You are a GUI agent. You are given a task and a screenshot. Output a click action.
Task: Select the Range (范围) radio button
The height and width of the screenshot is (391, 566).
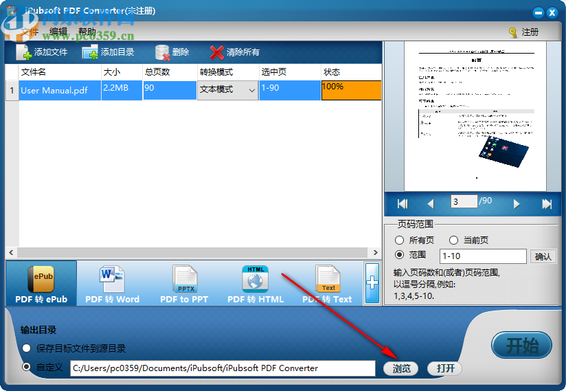(x=399, y=255)
